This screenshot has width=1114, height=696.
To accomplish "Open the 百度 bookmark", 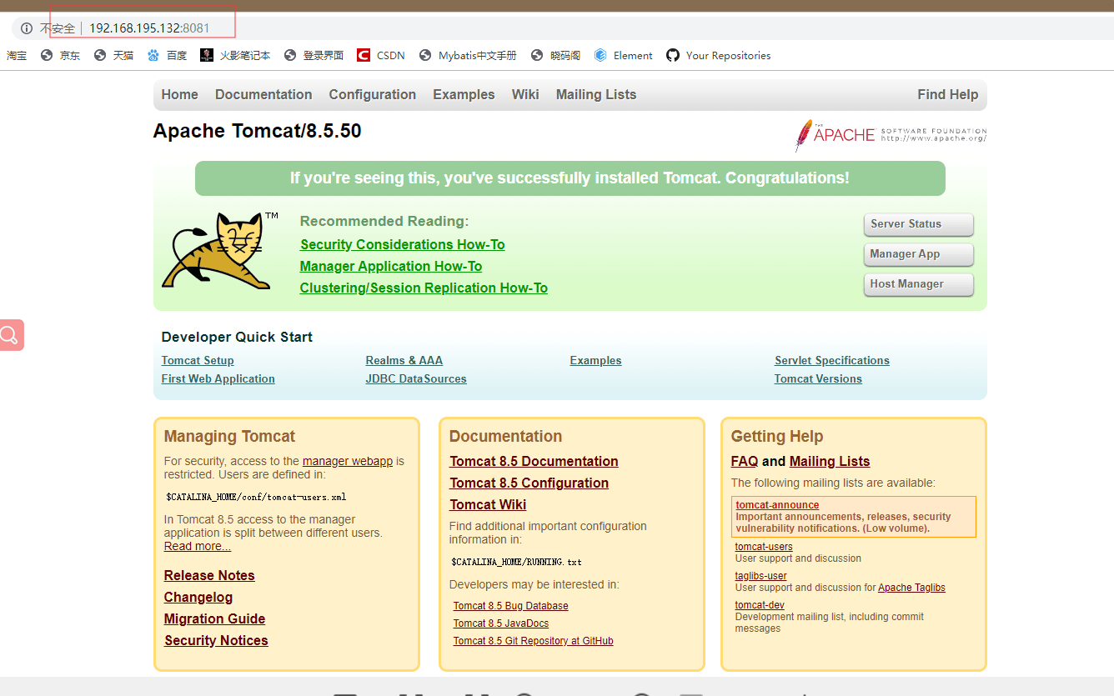I will 167,56.
